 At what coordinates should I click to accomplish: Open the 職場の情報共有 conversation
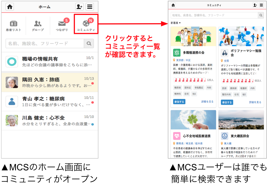point(50,62)
